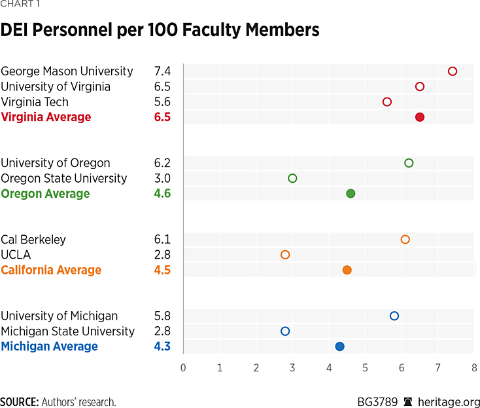This screenshot has height=408, width=480.
Task: Select UCLA's hollow orange data point
Action: point(285,255)
